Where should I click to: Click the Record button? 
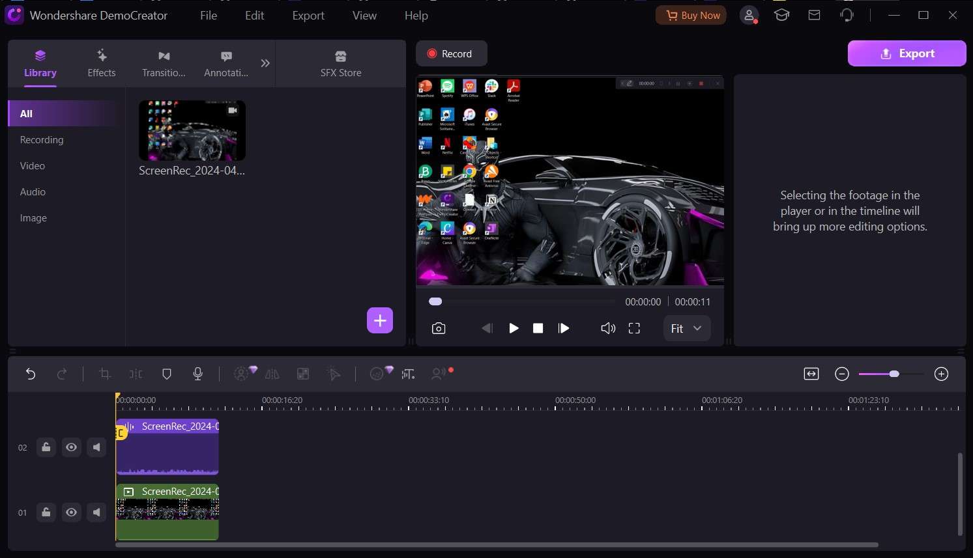[x=451, y=53]
